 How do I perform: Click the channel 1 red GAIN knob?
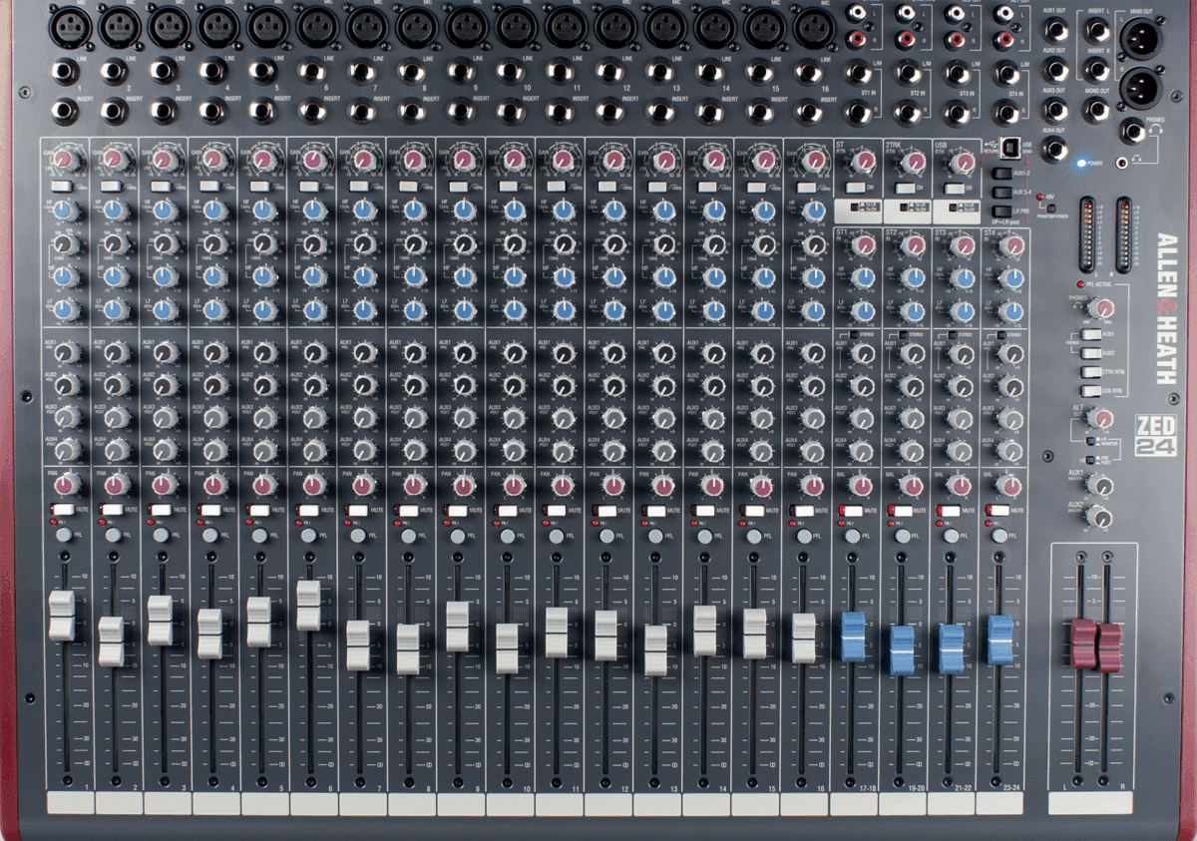point(67,160)
